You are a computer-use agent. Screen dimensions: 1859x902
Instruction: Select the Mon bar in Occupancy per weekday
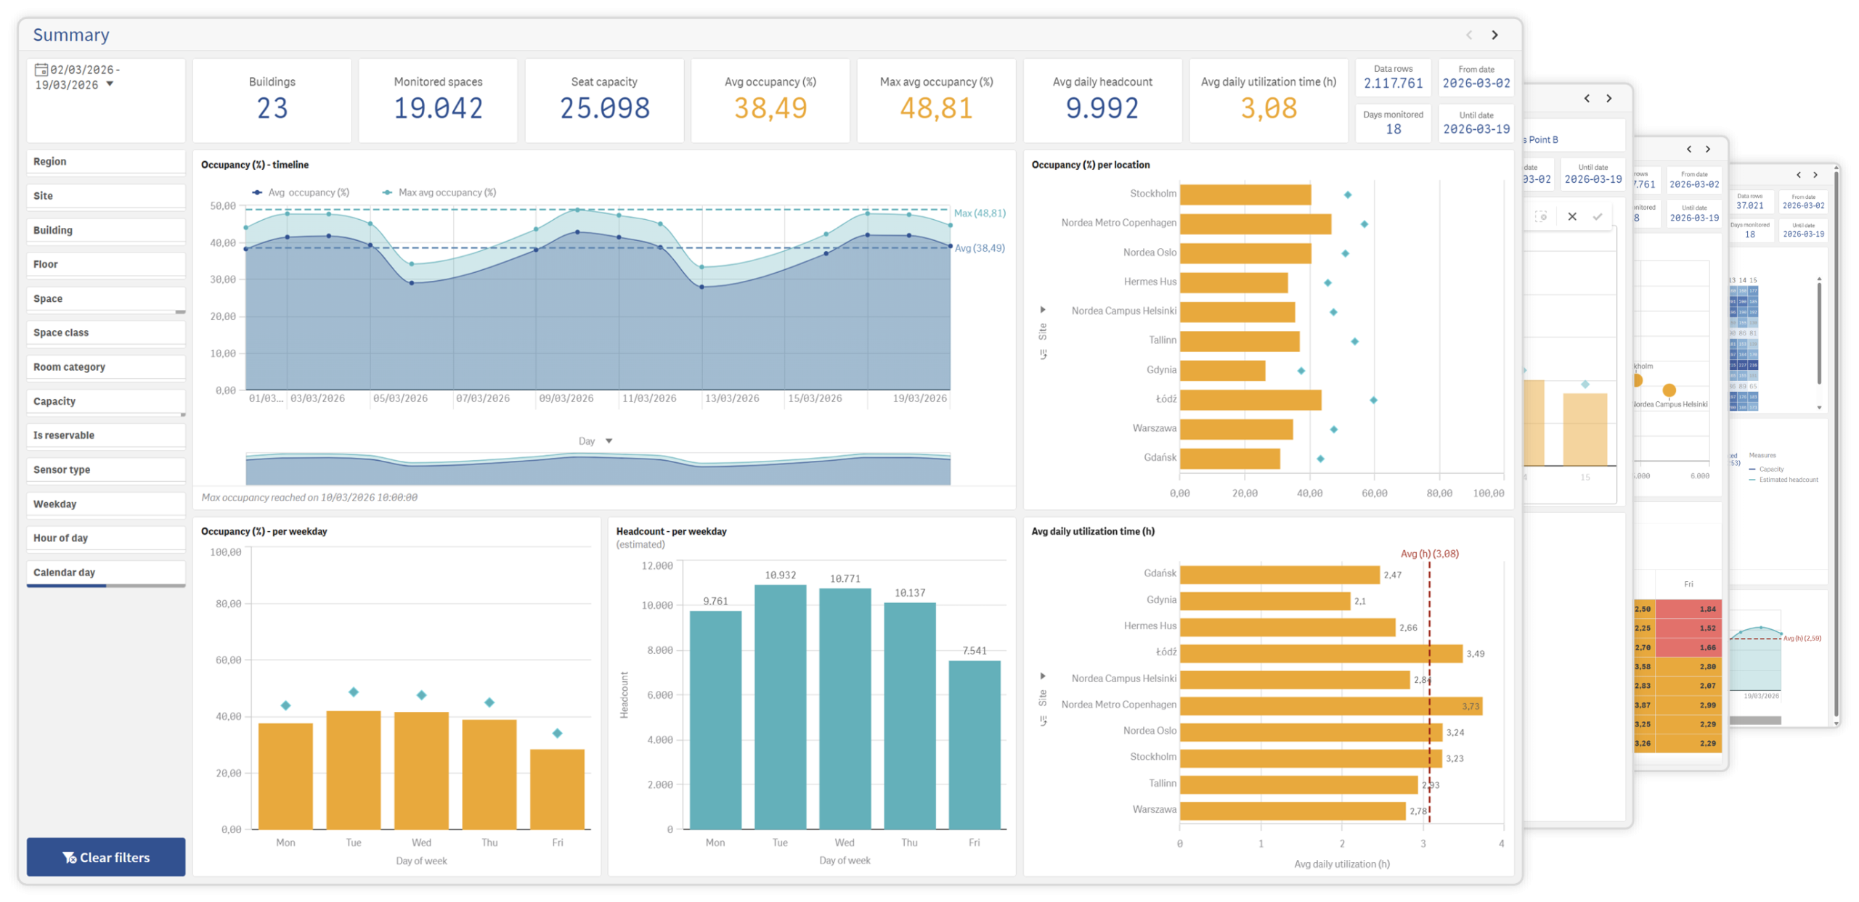tap(285, 776)
